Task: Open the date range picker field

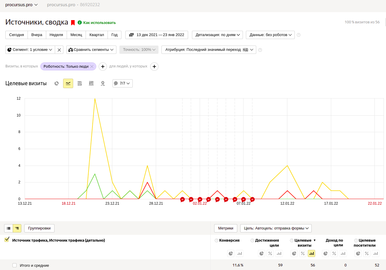Action: [157, 35]
